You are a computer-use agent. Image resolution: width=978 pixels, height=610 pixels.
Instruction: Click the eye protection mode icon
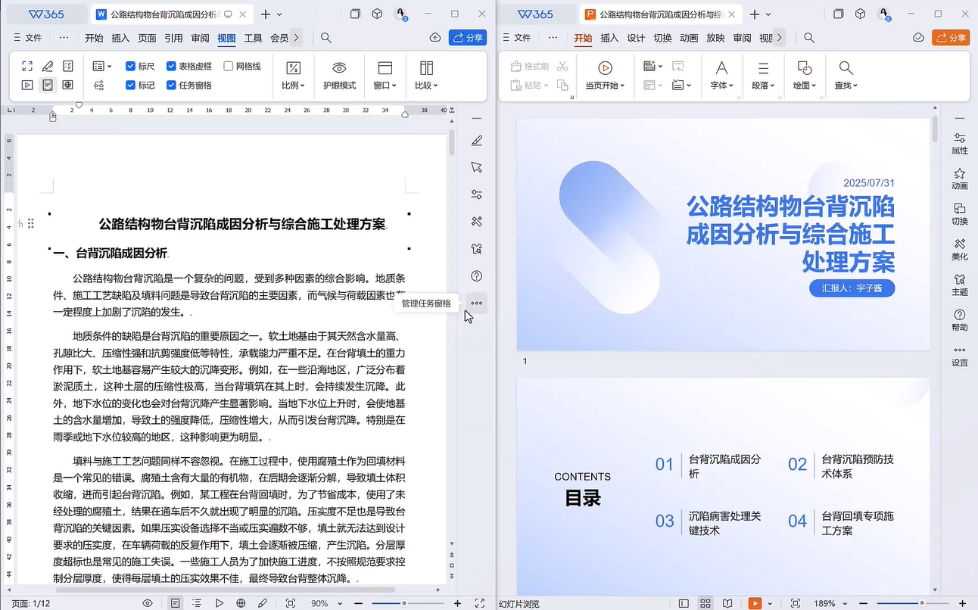339,69
